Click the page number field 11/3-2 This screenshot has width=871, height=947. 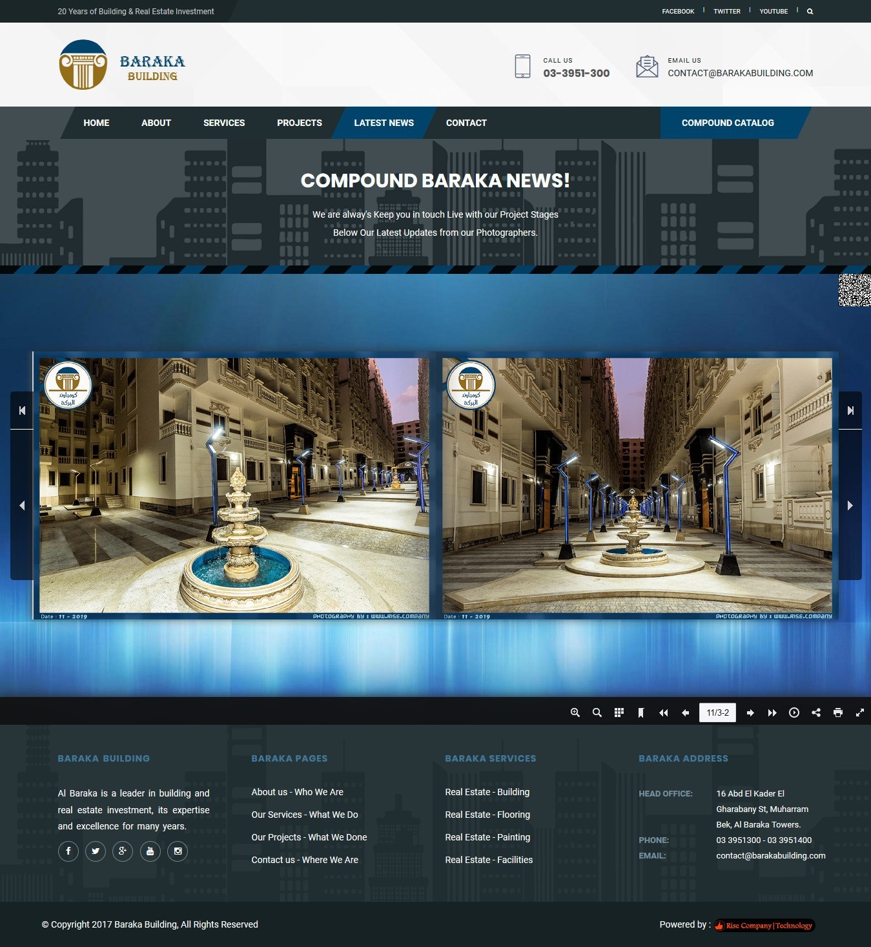tap(717, 713)
